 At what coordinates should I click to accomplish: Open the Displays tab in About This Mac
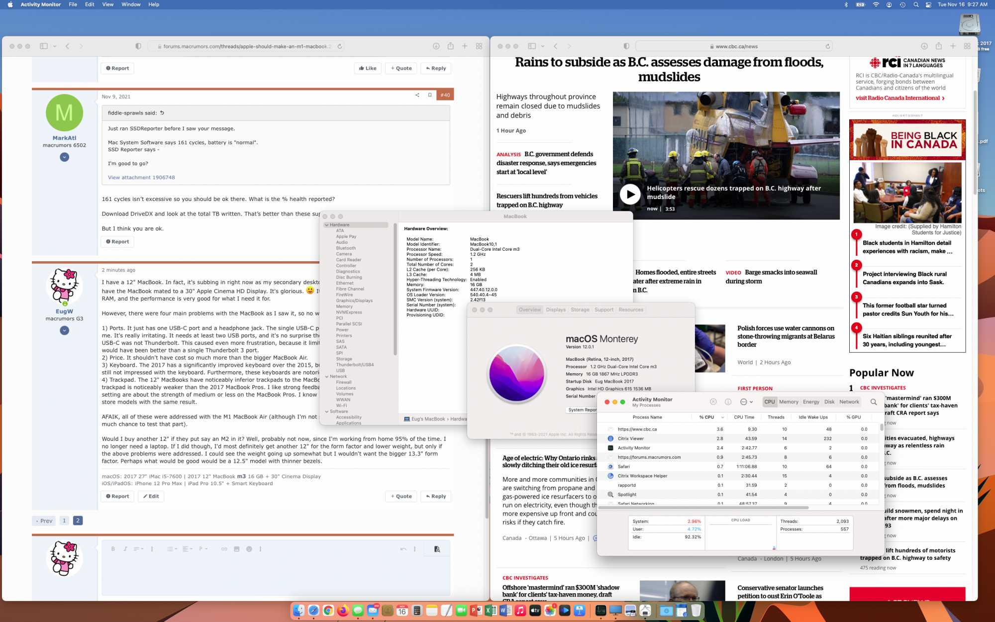[556, 310]
